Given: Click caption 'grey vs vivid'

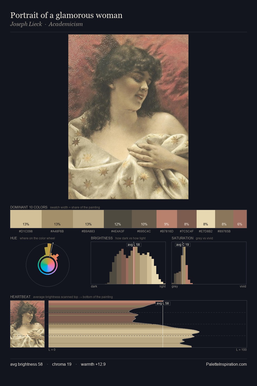Looking at the screenshot, I should pos(204,238).
